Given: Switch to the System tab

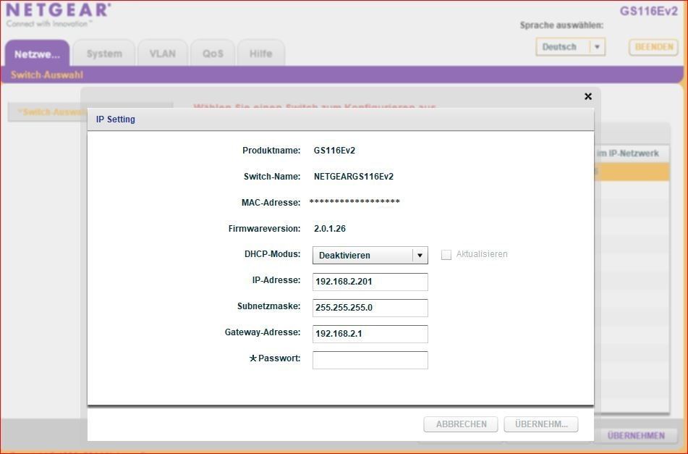Looking at the screenshot, I should (x=104, y=54).
